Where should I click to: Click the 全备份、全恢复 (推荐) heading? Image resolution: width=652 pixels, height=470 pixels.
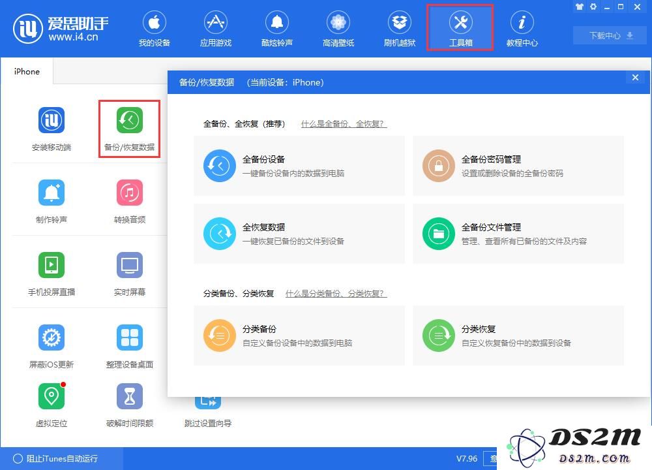click(x=244, y=123)
